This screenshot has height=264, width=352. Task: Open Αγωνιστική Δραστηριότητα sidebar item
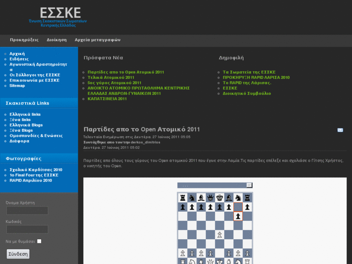(x=38, y=67)
